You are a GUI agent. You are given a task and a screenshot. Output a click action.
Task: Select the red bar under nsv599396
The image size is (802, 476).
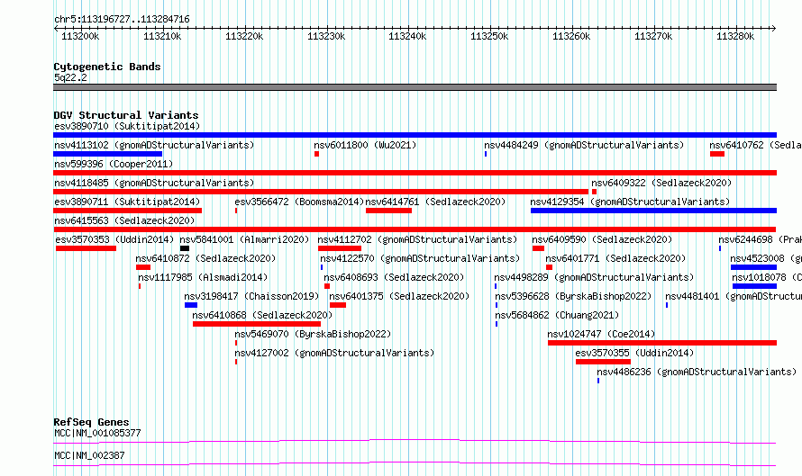point(415,173)
